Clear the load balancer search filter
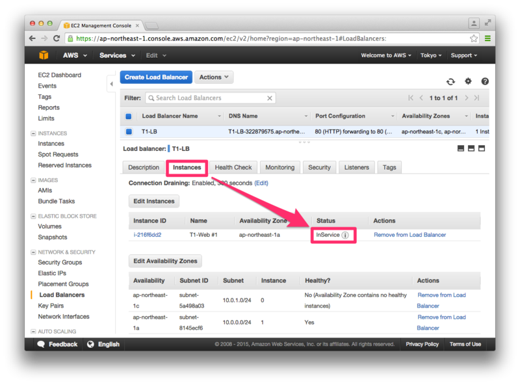Viewport: 520px width, 385px height. pyautogui.click(x=270, y=98)
